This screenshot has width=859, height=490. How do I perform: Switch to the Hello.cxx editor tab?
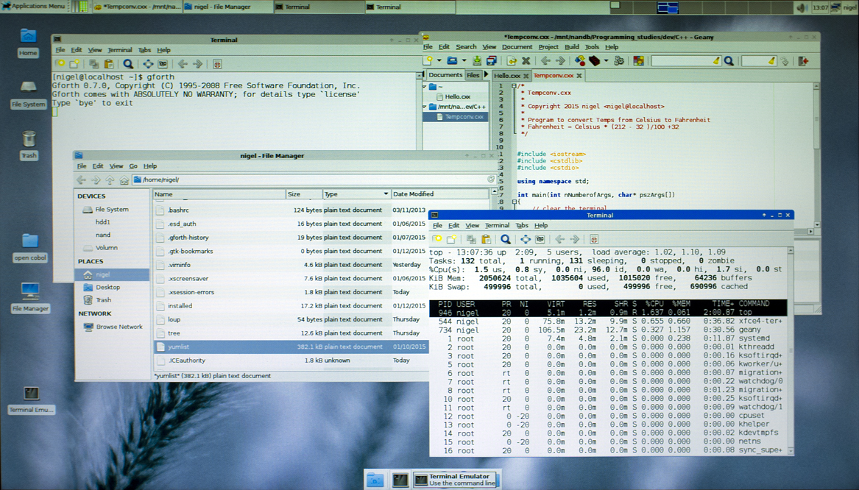pyautogui.click(x=506, y=76)
